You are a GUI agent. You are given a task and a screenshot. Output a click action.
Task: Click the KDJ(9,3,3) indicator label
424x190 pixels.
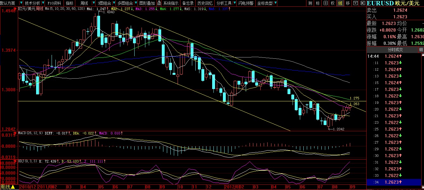28,161
